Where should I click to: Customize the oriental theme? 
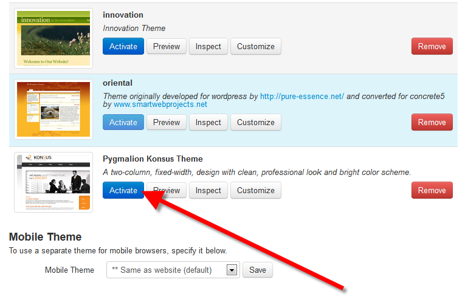255,122
